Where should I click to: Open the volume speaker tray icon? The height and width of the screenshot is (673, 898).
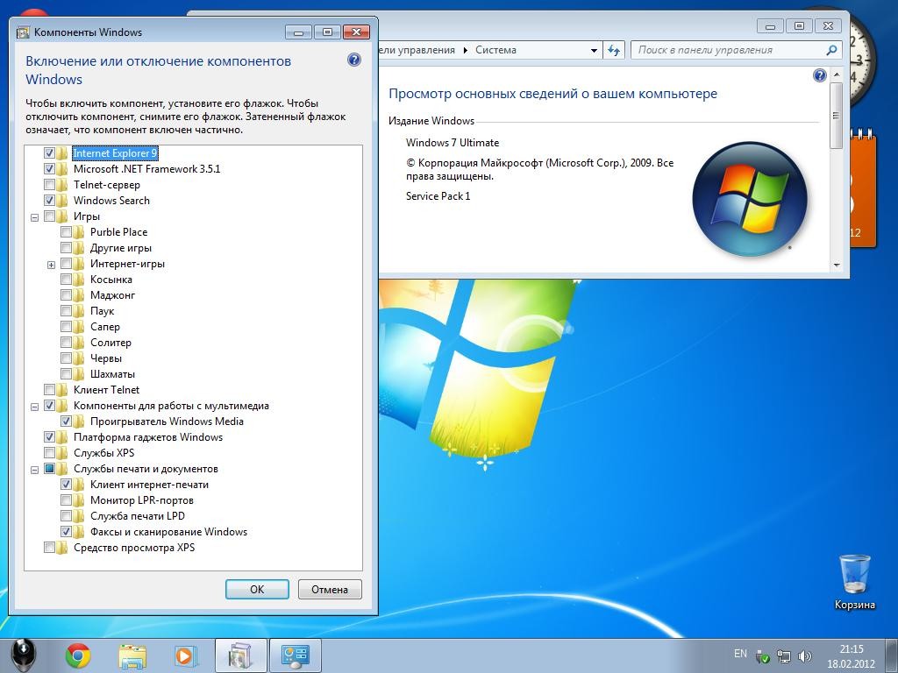point(805,655)
